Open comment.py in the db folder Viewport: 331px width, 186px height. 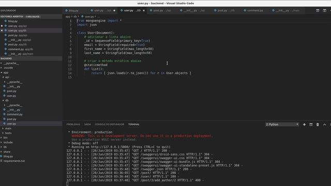pos(14,114)
